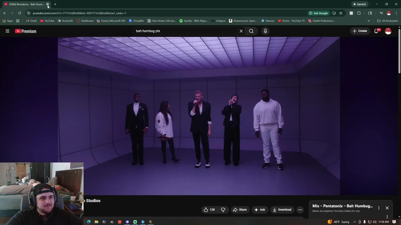Image resolution: width=401 pixels, height=225 pixels.
Task: View site information icon in address bar
Action: [x=29, y=13]
